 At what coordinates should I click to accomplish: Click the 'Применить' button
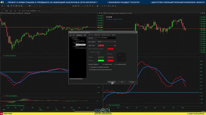coord(112,82)
